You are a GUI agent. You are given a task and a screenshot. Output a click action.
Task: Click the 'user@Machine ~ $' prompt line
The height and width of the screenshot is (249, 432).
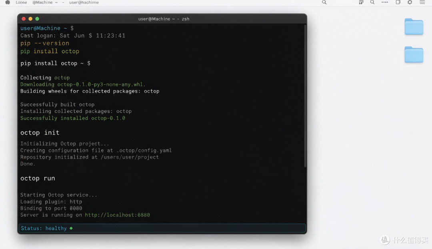point(47,28)
